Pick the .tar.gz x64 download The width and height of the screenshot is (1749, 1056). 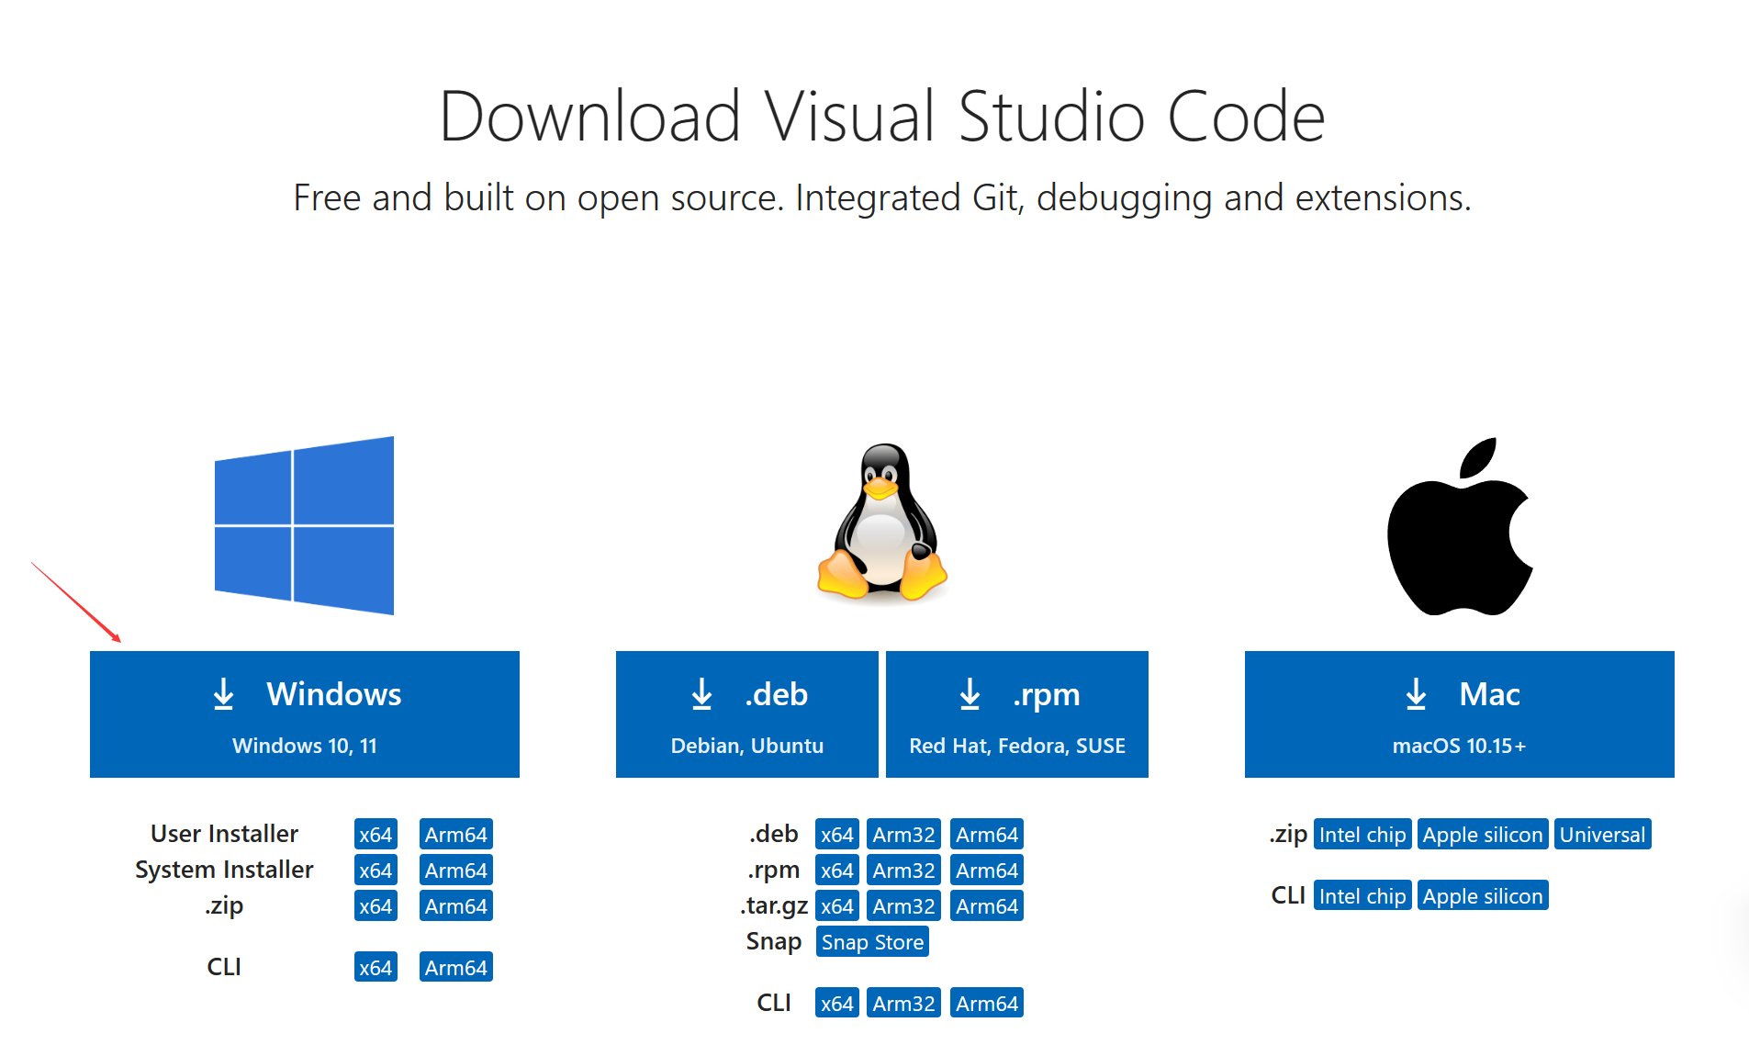click(x=837, y=905)
